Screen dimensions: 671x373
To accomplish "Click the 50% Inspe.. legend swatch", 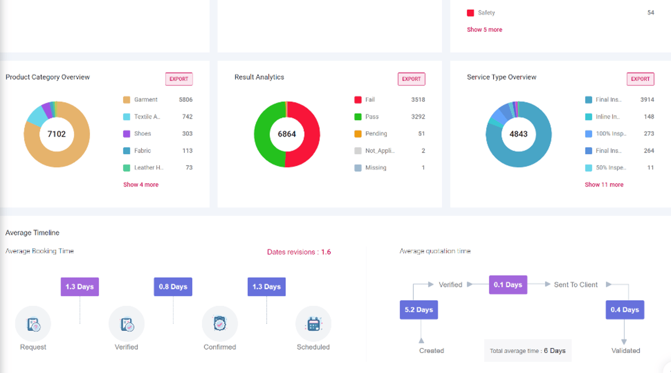I will 588,168.
